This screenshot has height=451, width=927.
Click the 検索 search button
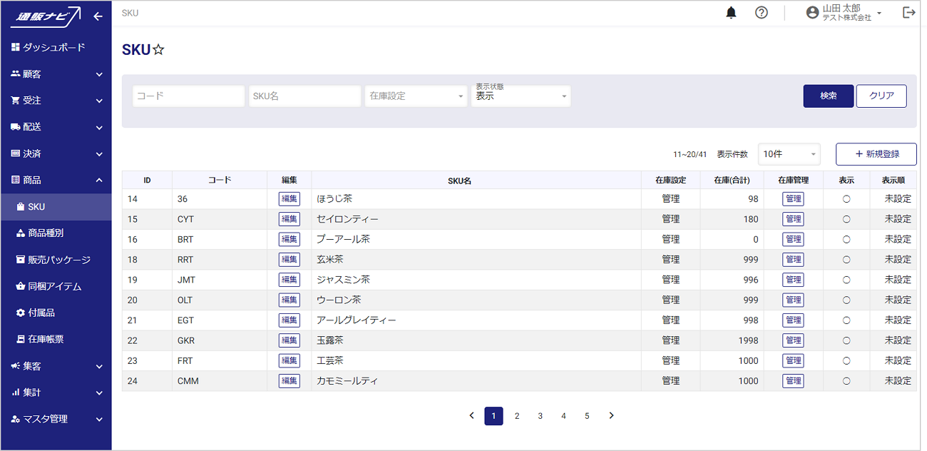click(x=828, y=96)
